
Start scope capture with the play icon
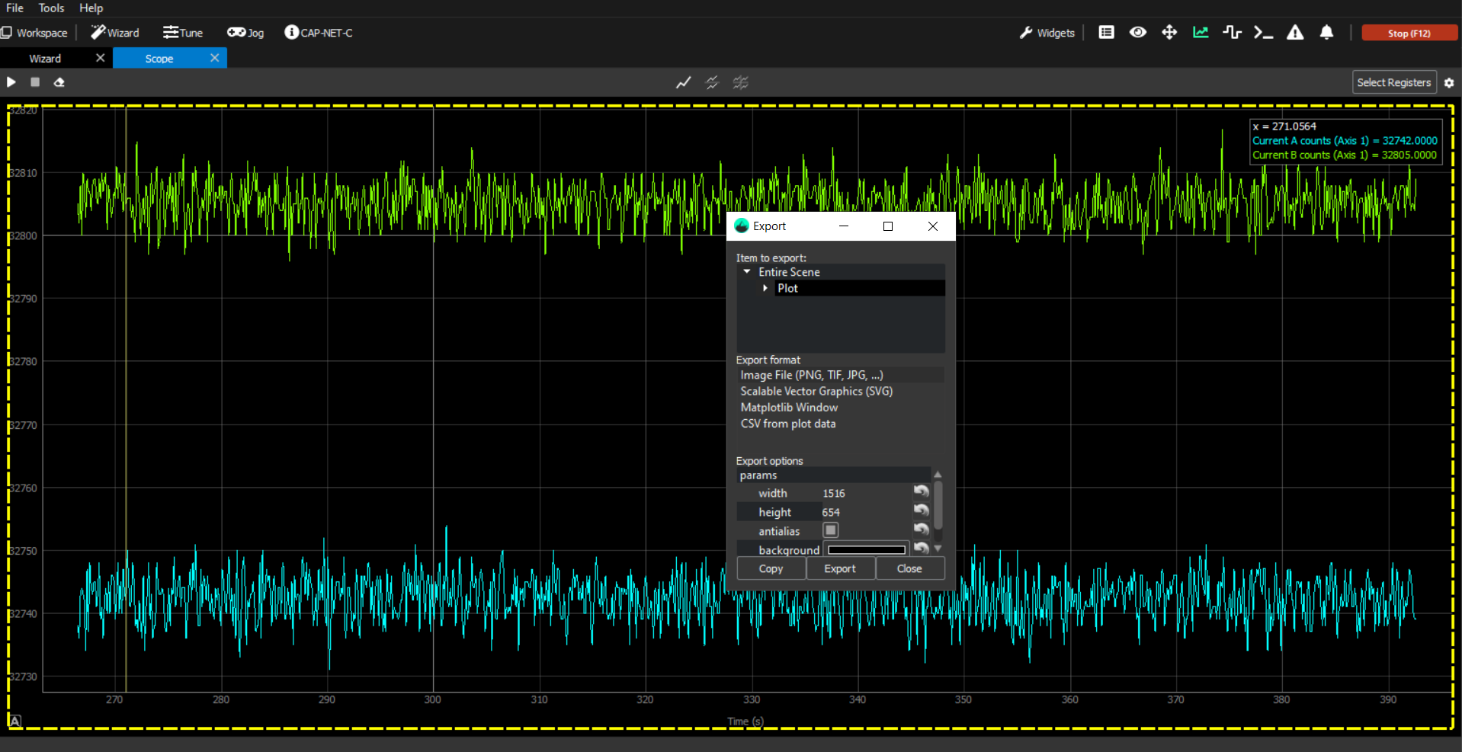(x=11, y=82)
